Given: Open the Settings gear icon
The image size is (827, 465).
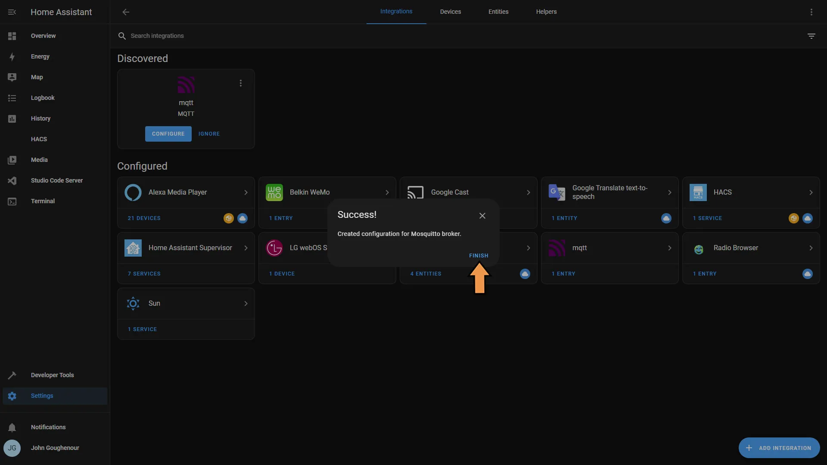Looking at the screenshot, I should [x=12, y=396].
